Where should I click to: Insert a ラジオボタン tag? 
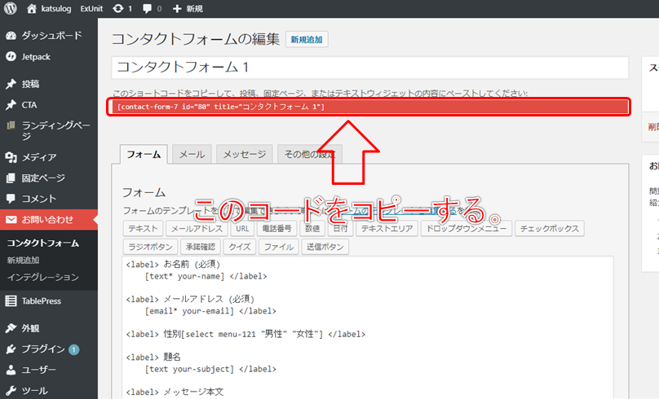coord(150,247)
